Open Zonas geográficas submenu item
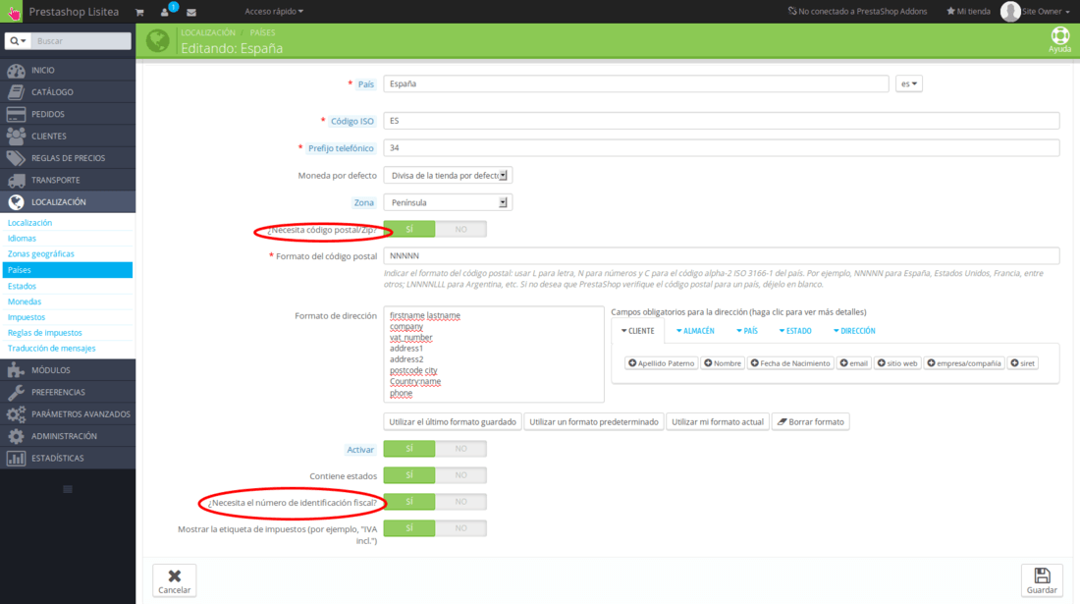 [40, 254]
